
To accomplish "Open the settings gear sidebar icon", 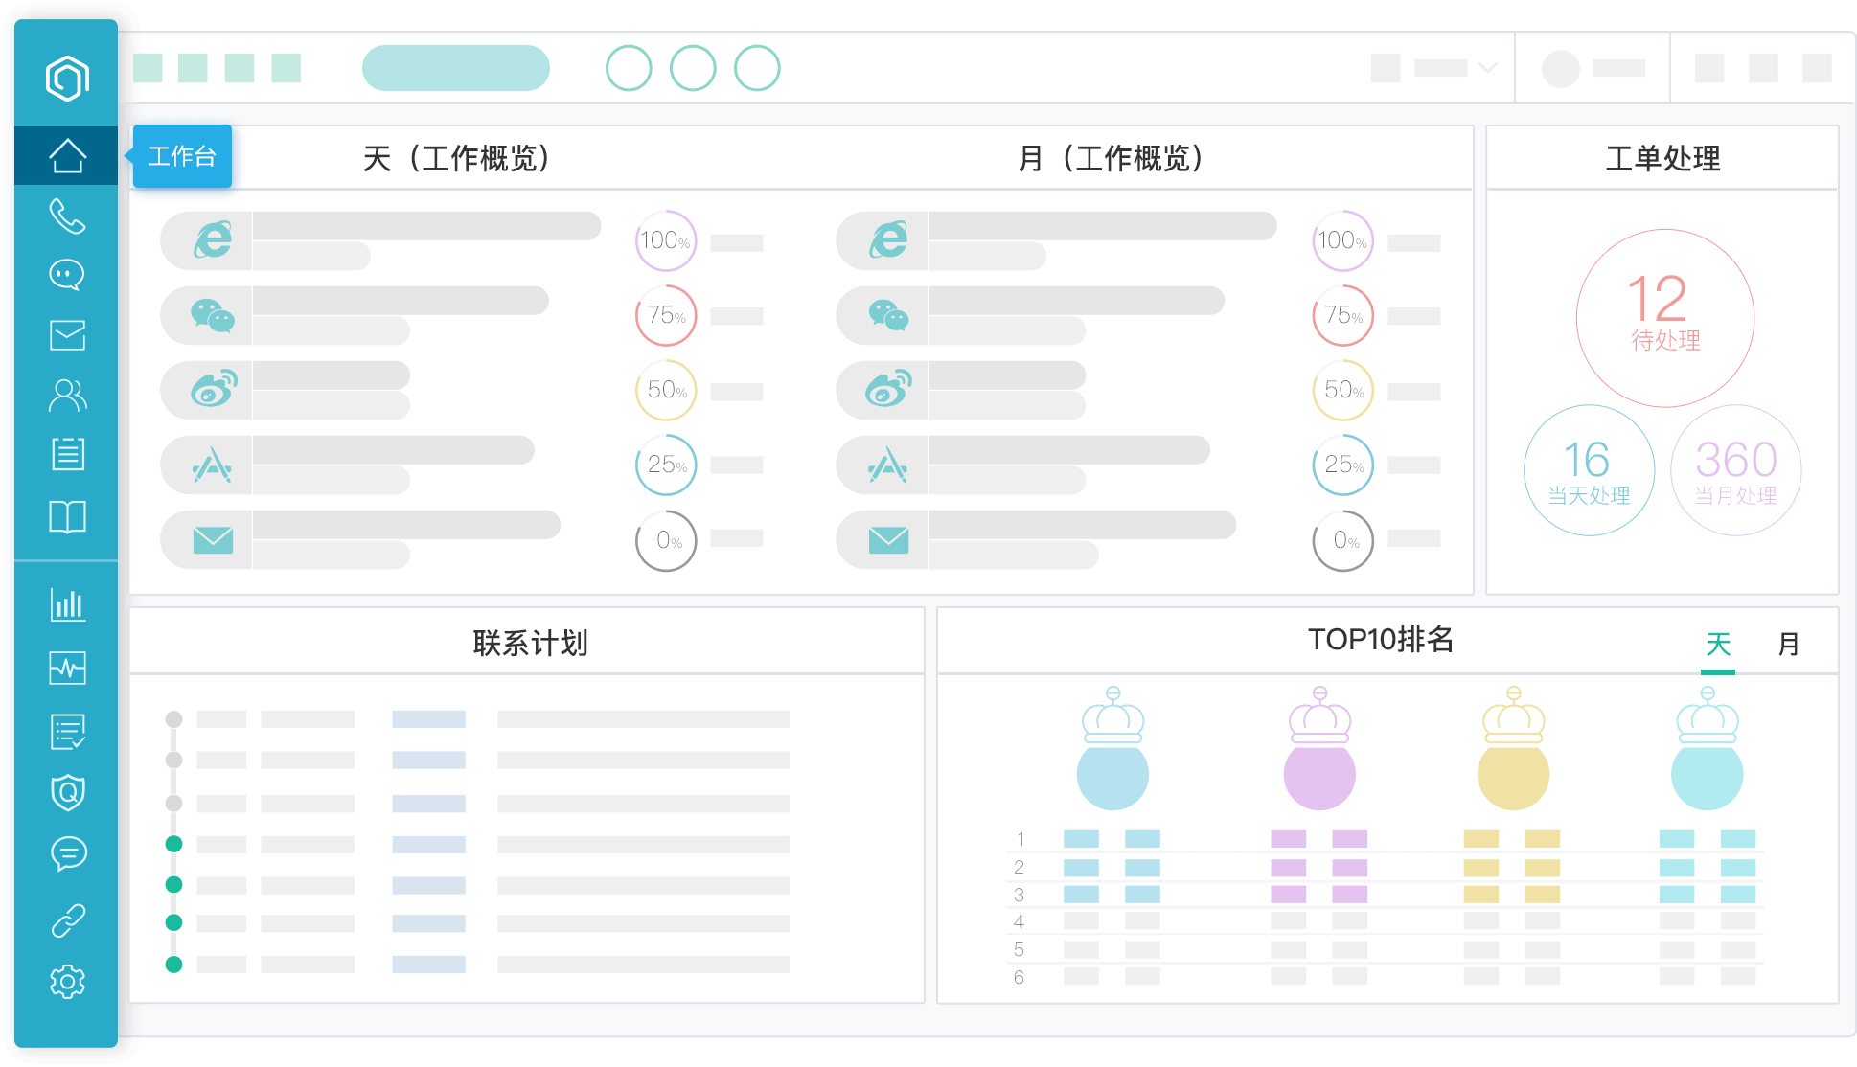I will [67, 982].
